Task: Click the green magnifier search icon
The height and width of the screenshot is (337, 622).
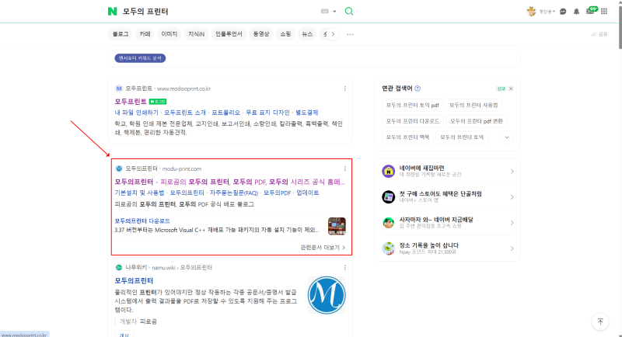Action: pyautogui.click(x=348, y=11)
